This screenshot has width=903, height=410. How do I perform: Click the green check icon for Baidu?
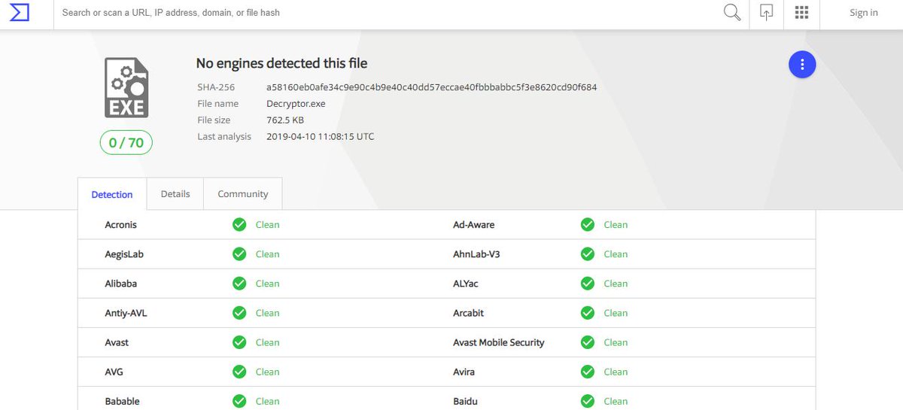[x=588, y=401]
